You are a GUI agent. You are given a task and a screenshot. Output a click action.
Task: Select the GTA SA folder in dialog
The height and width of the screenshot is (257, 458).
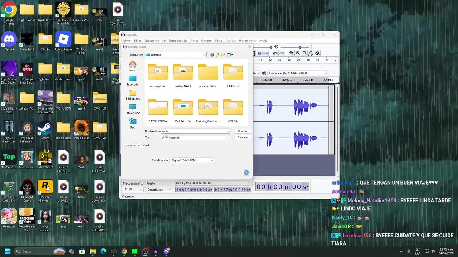point(233,111)
